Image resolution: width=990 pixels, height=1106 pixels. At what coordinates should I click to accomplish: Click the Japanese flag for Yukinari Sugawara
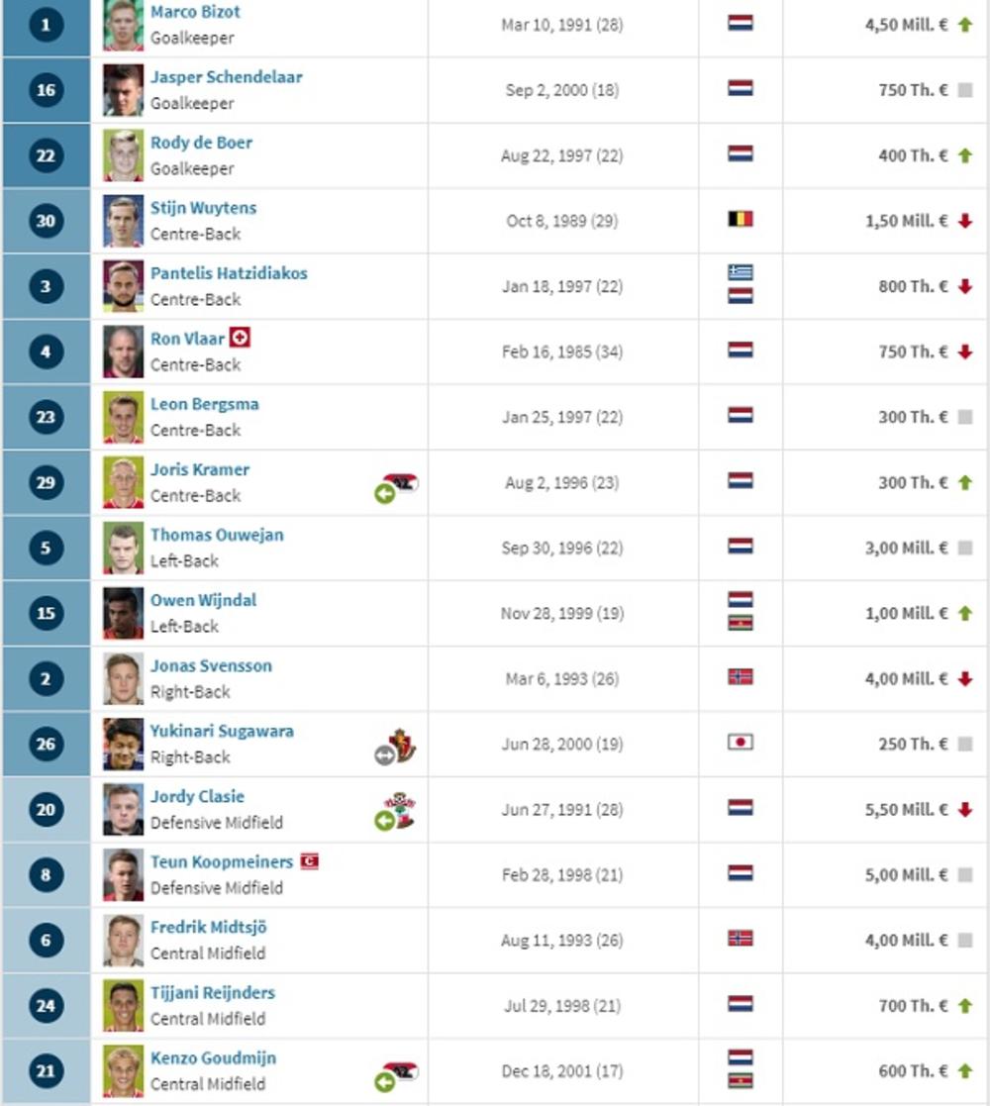click(740, 743)
